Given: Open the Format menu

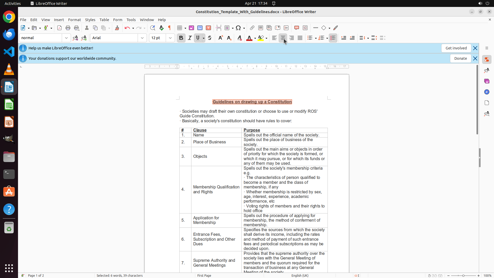Looking at the screenshot, I should point(74,20).
